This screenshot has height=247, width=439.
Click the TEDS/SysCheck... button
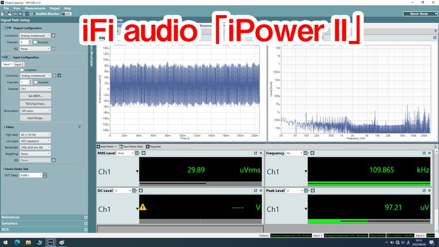[36, 104]
